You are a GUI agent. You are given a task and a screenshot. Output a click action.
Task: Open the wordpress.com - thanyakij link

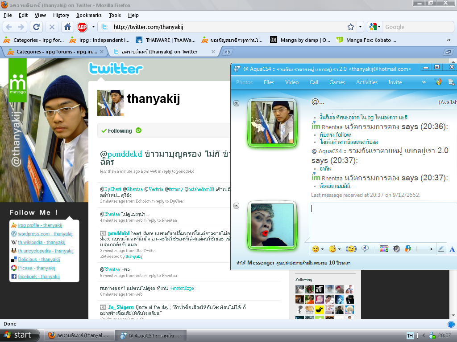point(45,233)
